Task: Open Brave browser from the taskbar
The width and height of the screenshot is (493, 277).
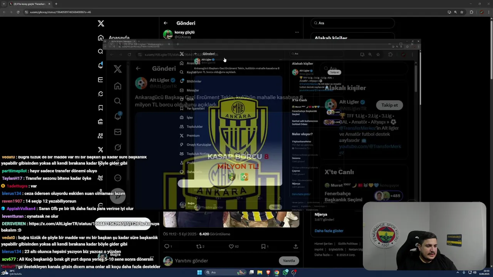Action: click(268, 272)
